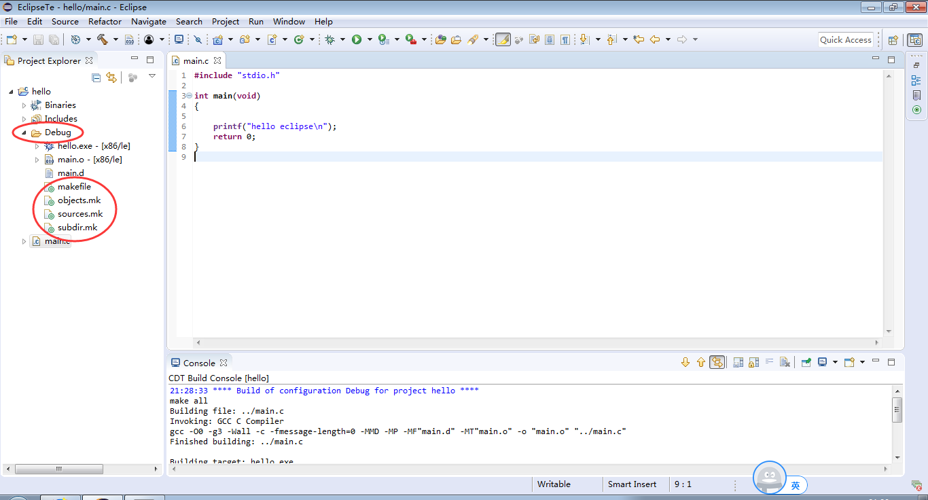Clear the CDT Build Console
The image size is (928, 500).
(785, 361)
